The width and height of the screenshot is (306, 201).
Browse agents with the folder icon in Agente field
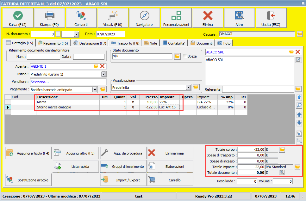click(x=96, y=66)
